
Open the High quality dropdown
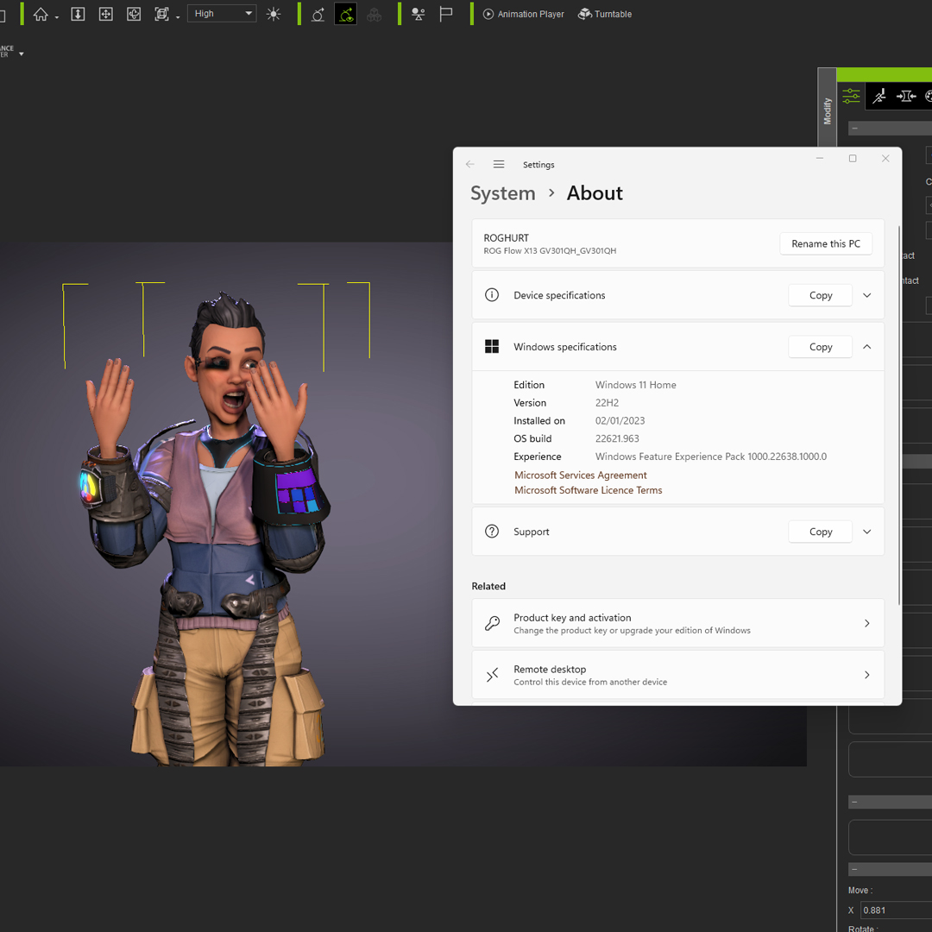pos(222,13)
